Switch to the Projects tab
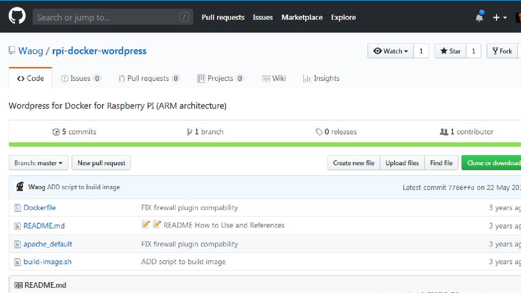Image resolution: width=521 pixels, height=293 pixels. coord(221,78)
